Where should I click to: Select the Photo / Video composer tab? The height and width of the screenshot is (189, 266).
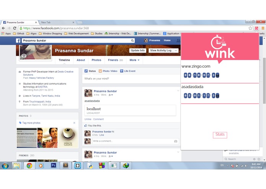108,71
